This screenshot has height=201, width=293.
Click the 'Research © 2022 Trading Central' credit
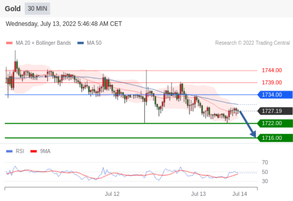click(253, 43)
